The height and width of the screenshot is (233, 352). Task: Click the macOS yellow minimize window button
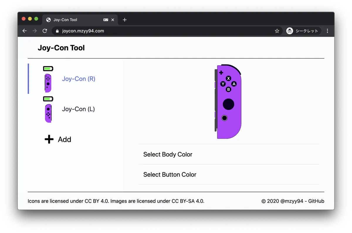point(30,19)
